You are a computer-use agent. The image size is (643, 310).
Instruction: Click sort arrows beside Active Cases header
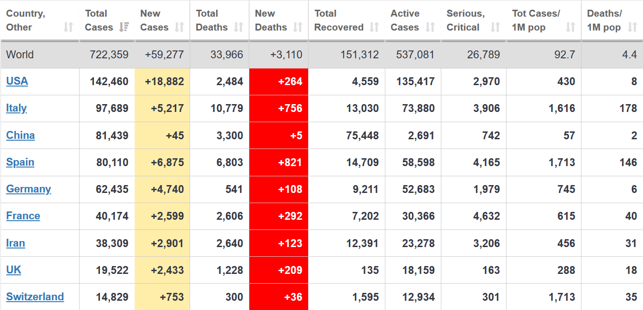pos(431,27)
